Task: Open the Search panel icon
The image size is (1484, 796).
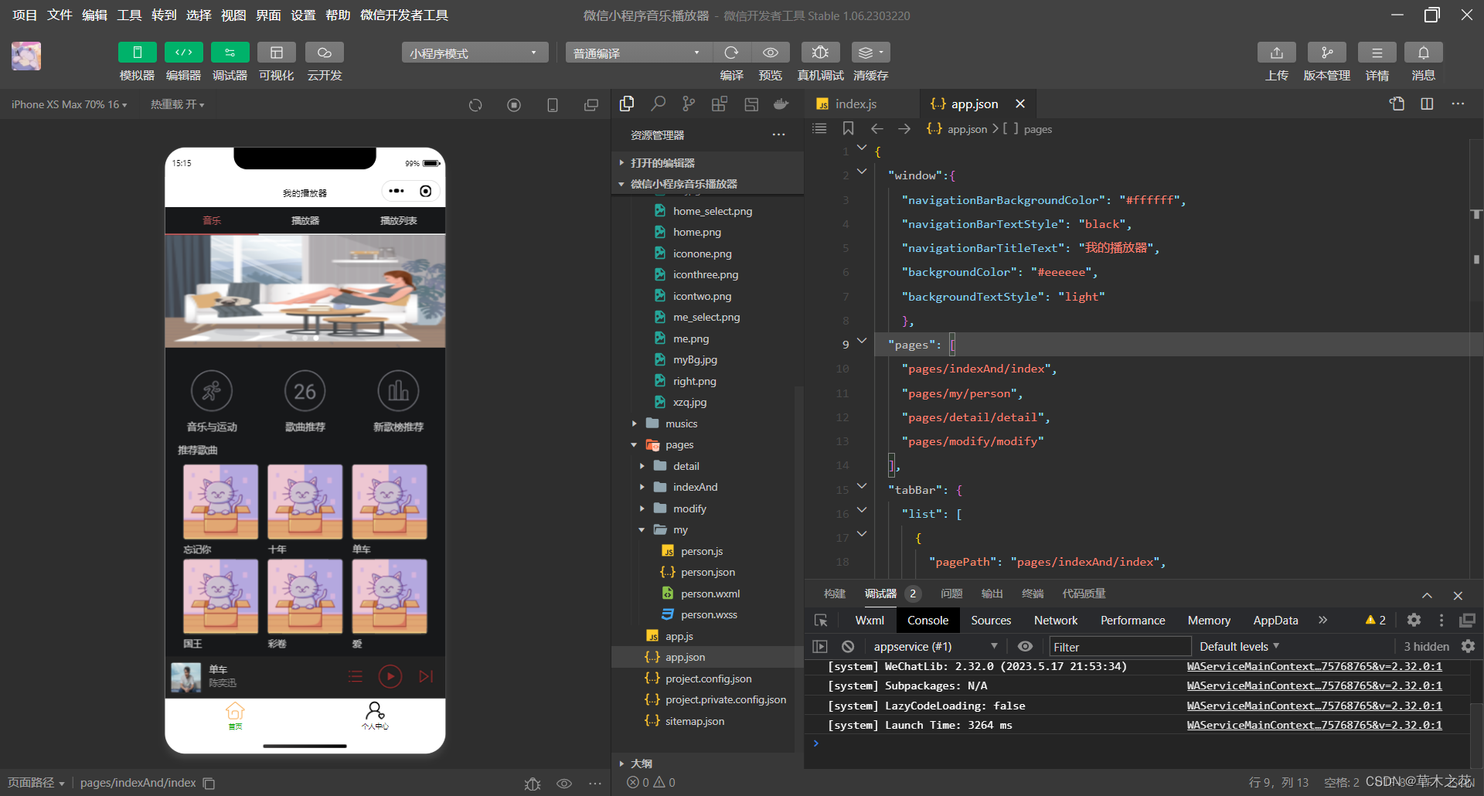Action: point(658,104)
